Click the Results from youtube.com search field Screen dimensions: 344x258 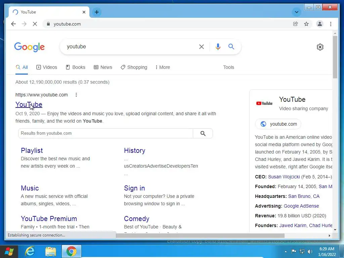click(x=105, y=133)
